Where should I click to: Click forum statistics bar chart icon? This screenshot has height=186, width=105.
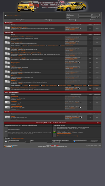tap(54, 132)
